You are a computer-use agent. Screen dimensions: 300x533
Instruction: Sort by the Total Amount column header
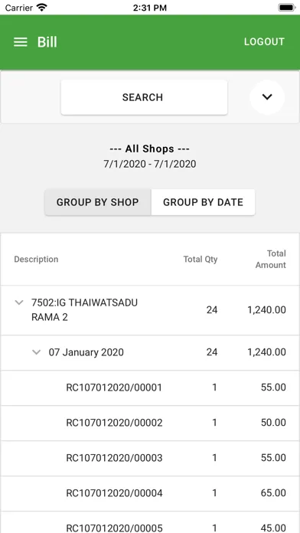(271, 260)
